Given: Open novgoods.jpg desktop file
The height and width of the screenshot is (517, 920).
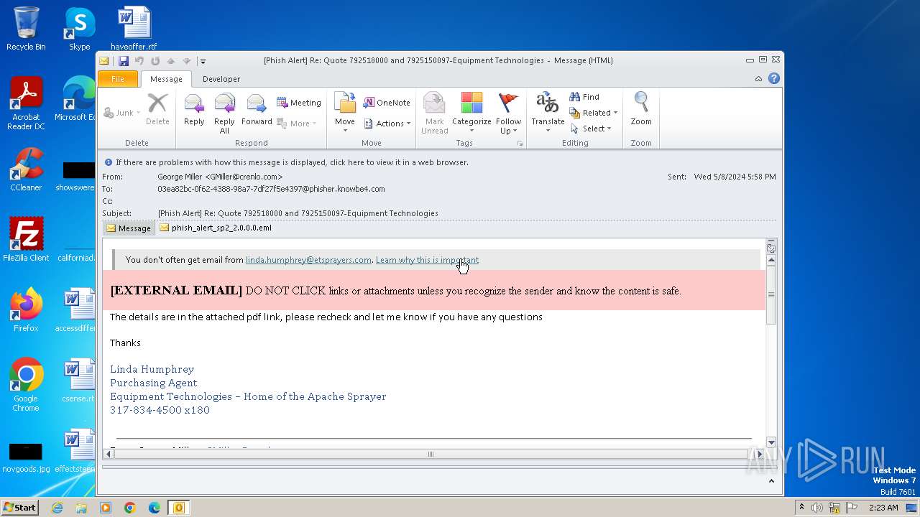Looking at the screenshot, I should point(26,457).
